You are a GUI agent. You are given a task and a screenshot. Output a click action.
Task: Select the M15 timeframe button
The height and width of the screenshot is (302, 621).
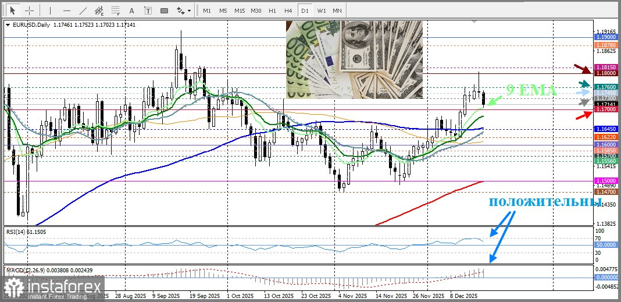point(240,10)
